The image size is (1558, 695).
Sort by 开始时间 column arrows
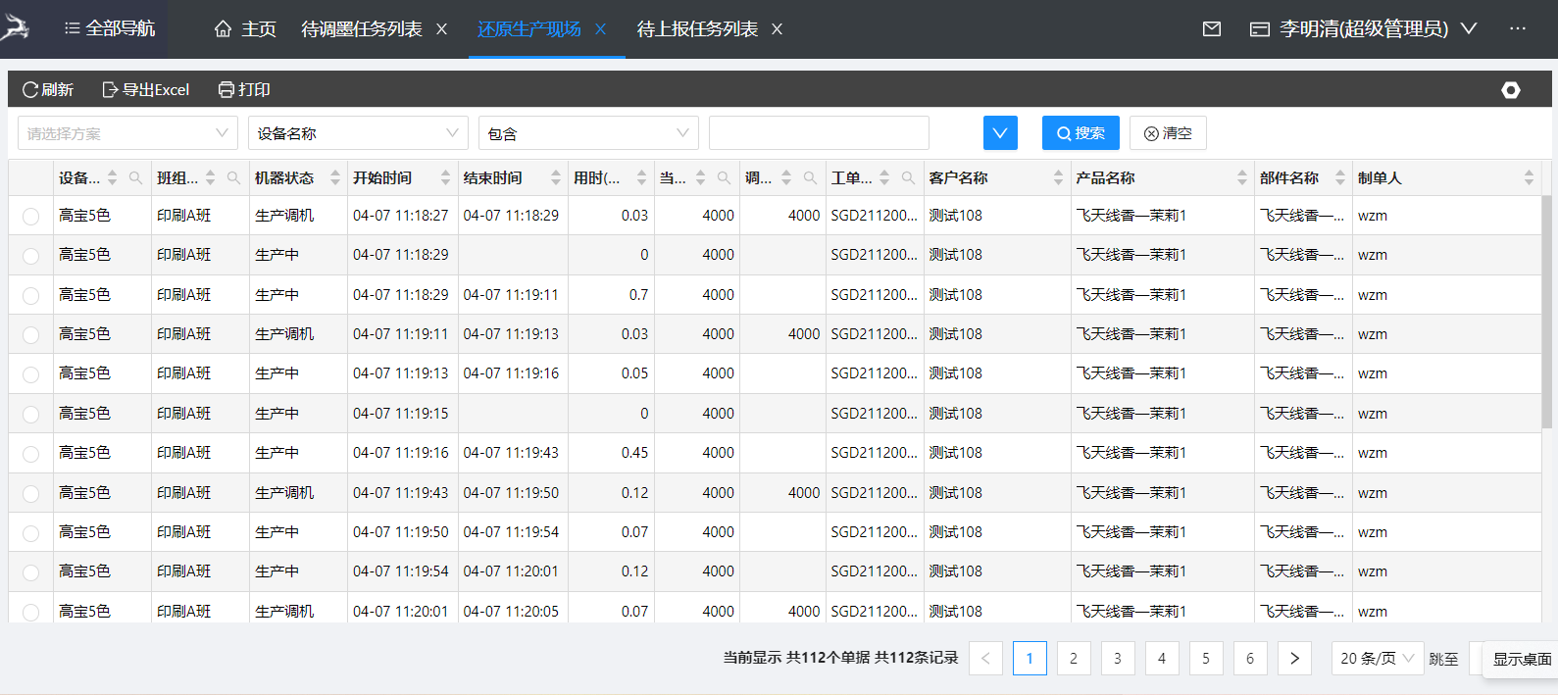point(445,177)
